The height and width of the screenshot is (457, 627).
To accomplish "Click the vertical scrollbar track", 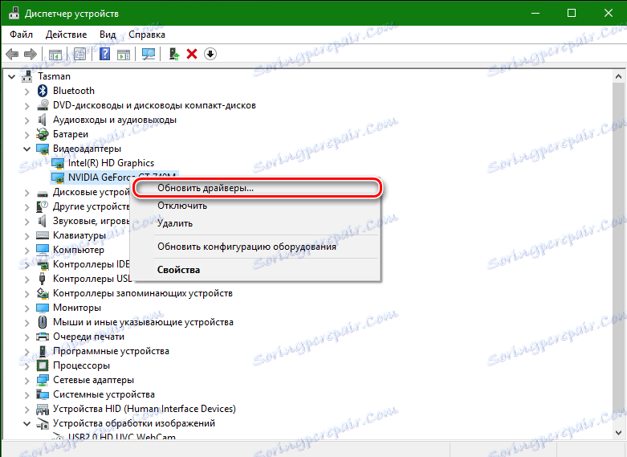I will click(619, 254).
